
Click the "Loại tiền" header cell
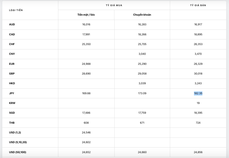click(x=16, y=10)
